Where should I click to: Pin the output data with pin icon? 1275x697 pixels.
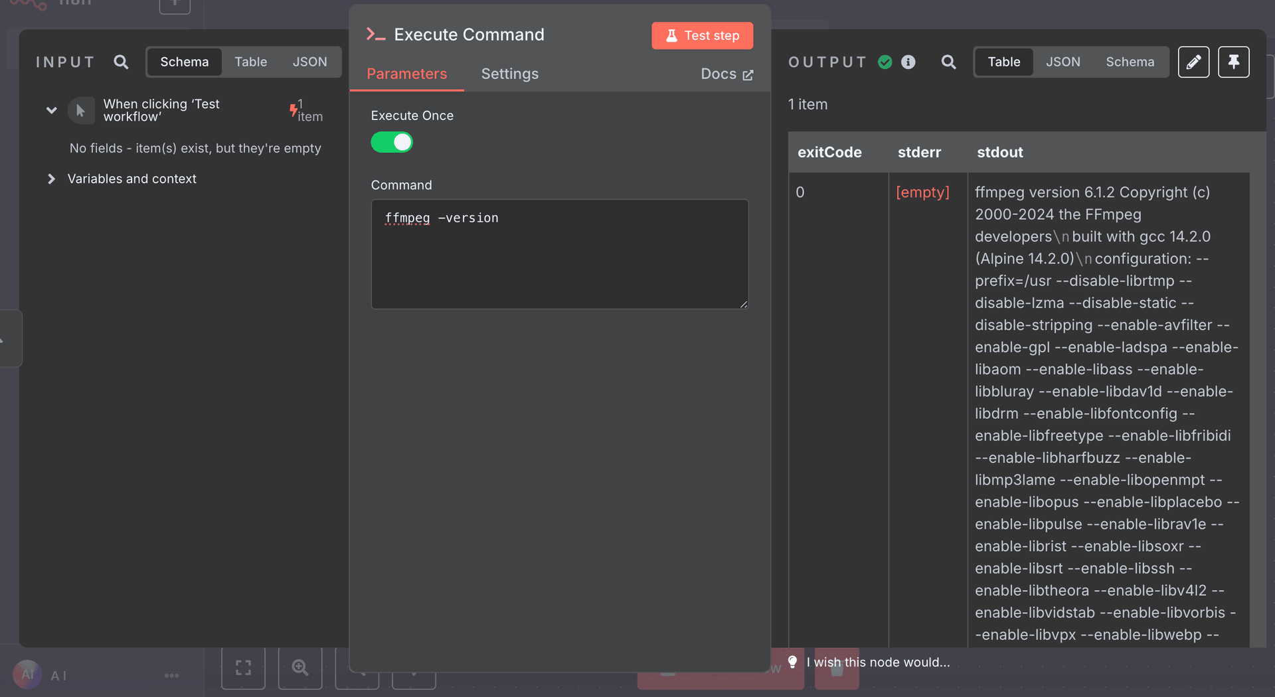[1233, 62]
